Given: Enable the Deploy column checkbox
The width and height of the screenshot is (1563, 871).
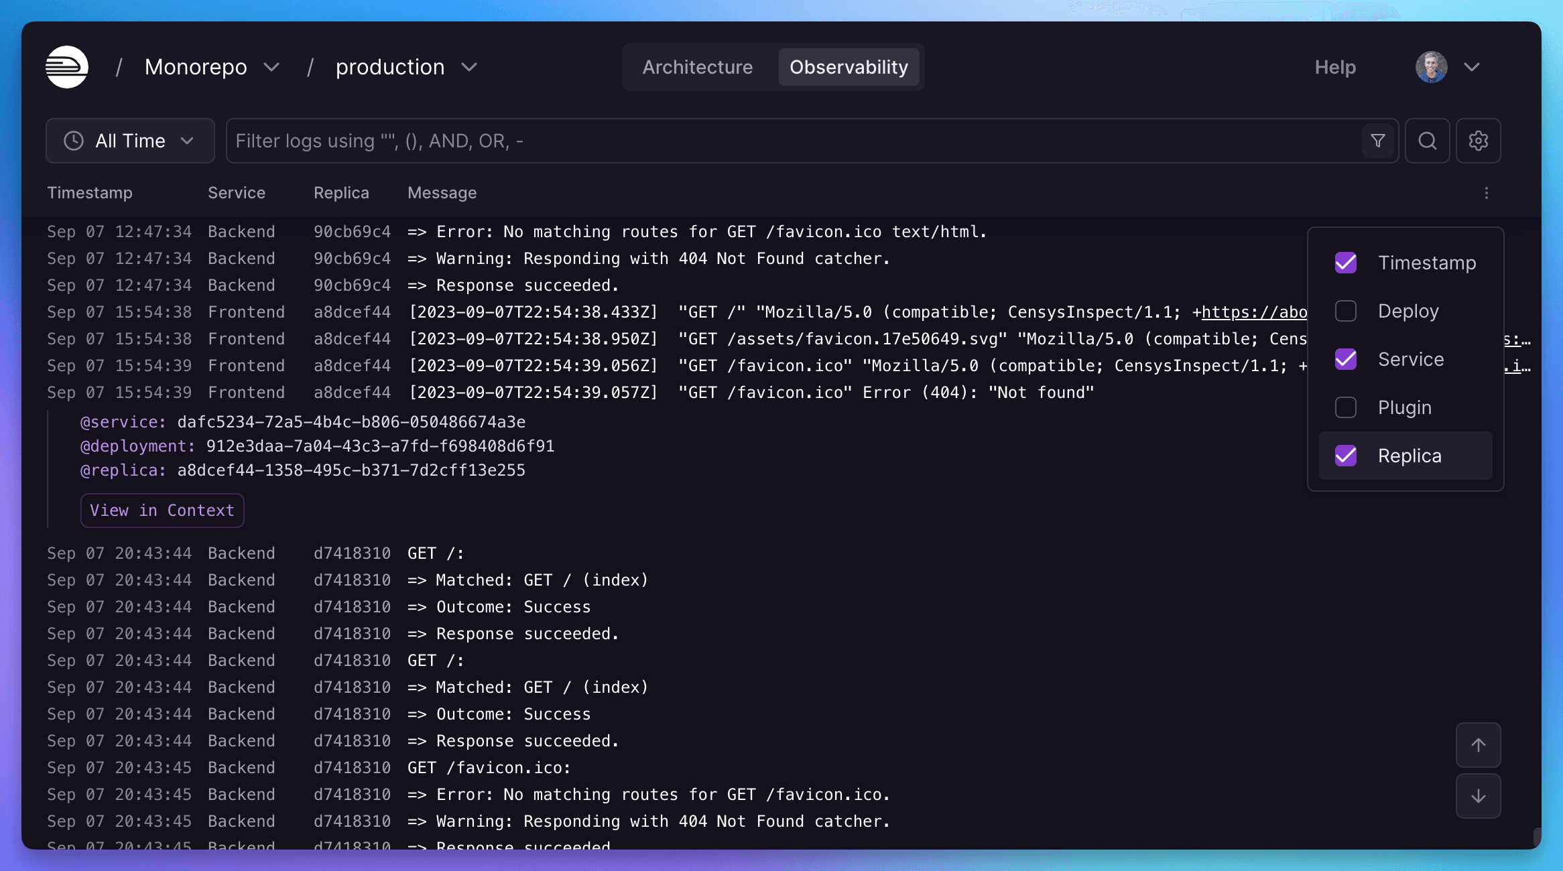Looking at the screenshot, I should pos(1346,311).
